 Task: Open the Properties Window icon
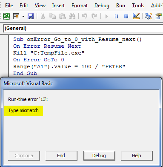pyautogui.click(x=158, y=16)
